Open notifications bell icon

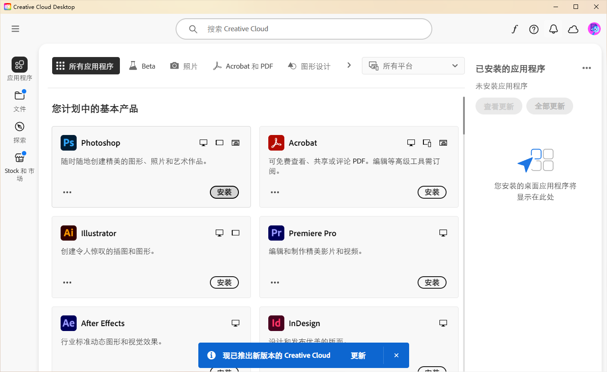click(554, 29)
